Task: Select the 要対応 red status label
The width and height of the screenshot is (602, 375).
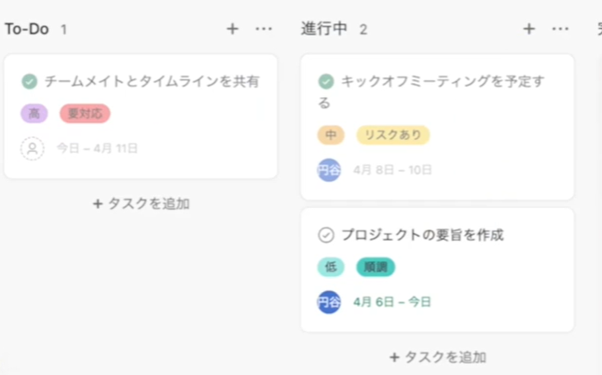Action: (x=85, y=114)
